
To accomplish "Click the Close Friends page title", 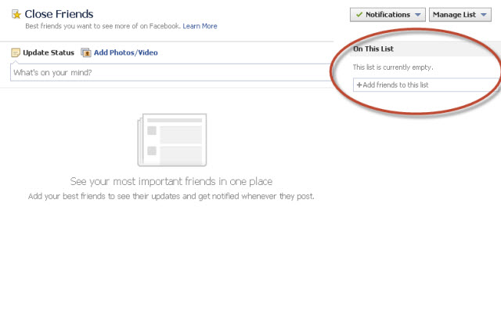I will [59, 14].
